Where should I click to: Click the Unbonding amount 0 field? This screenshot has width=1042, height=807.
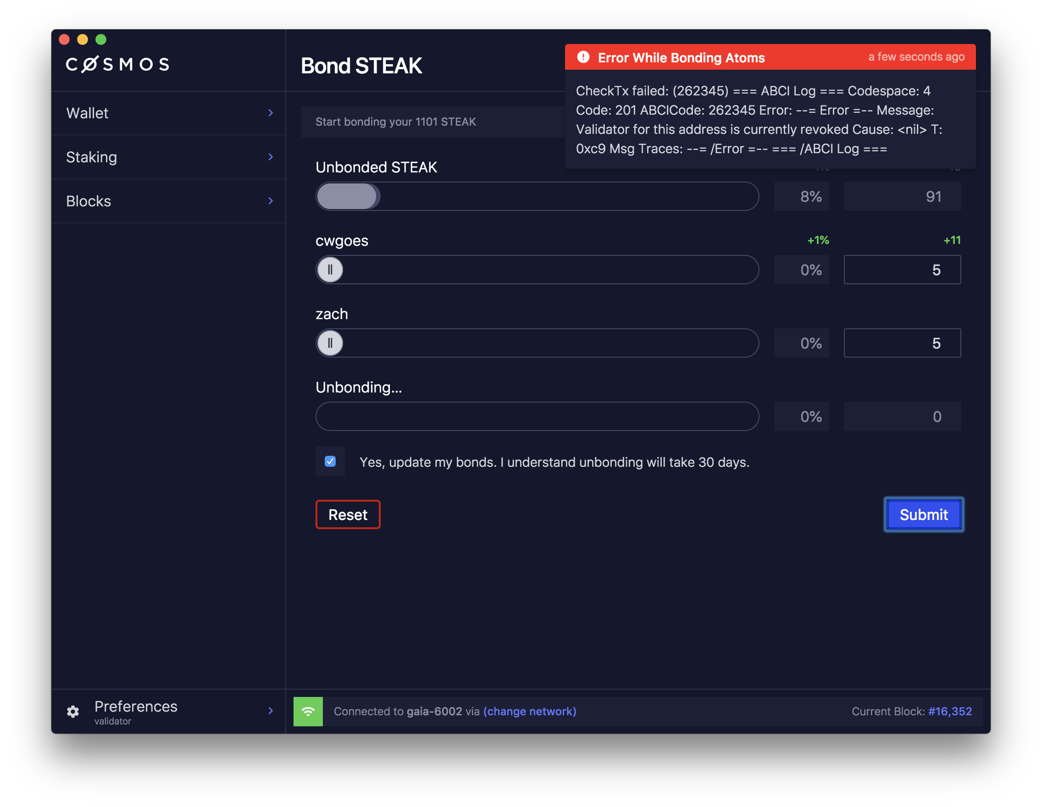[902, 417]
